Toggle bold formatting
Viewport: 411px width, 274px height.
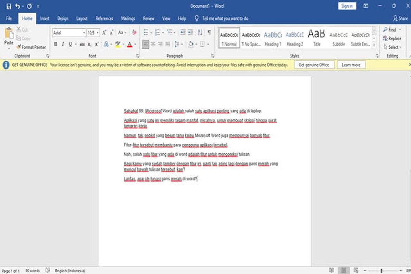pos(55,44)
